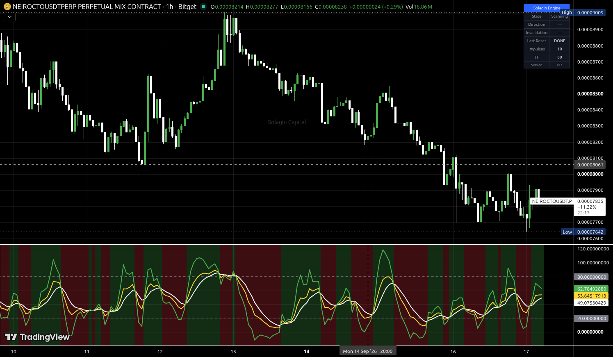Click the DONE value cell
Image resolution: width=613 pixels, height=357 pixels.
point(560,41)
